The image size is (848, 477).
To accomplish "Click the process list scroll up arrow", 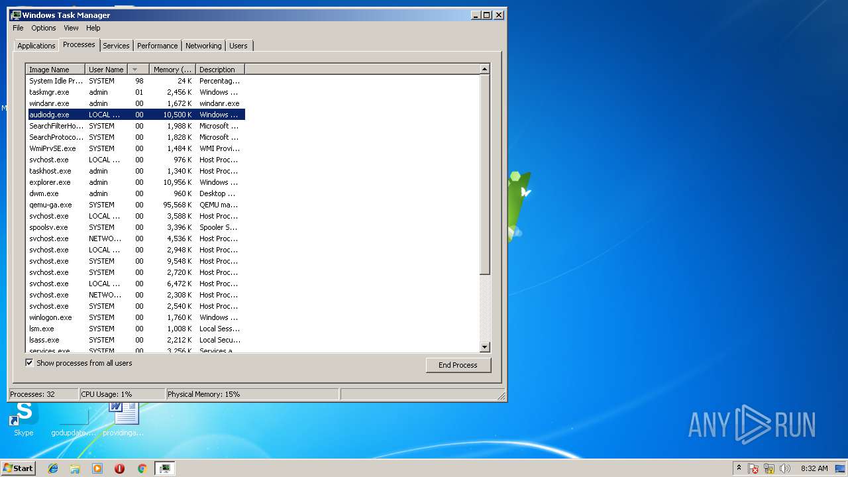I will click(485, 69).
